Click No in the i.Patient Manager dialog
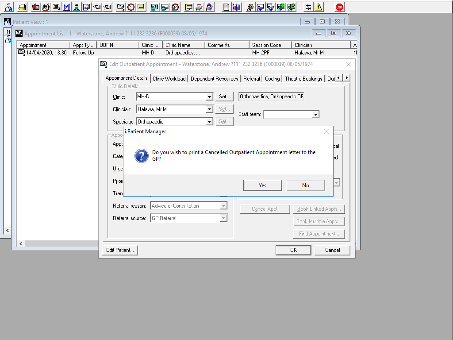This screenshot has width=453, height=340. click(x=306, y=185)
